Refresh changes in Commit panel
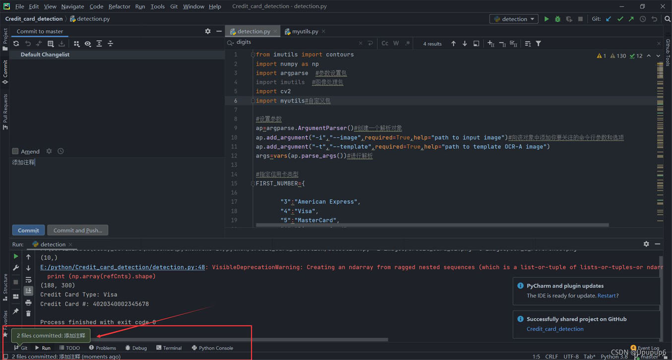 (x=16, y=44)
